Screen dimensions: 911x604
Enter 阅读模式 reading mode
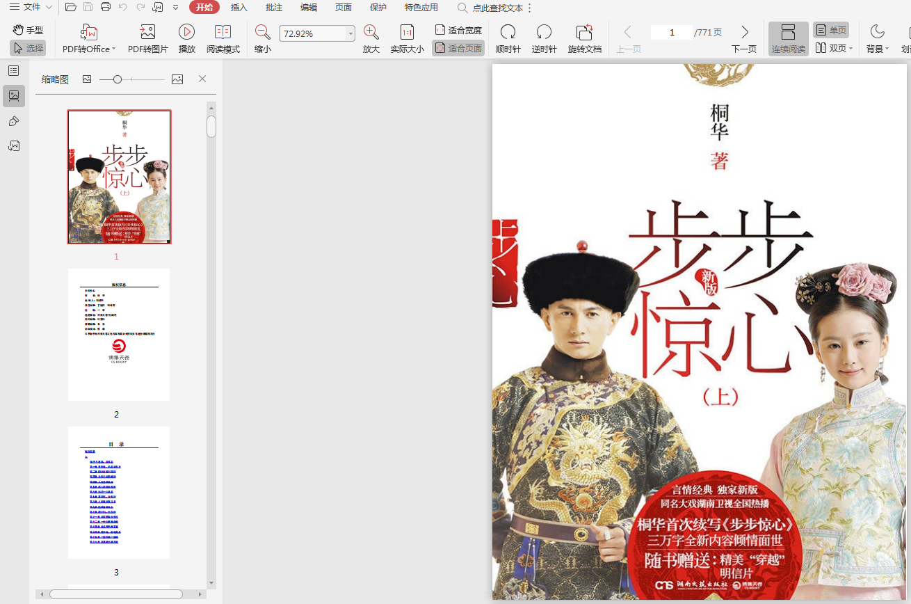[223, 39]
